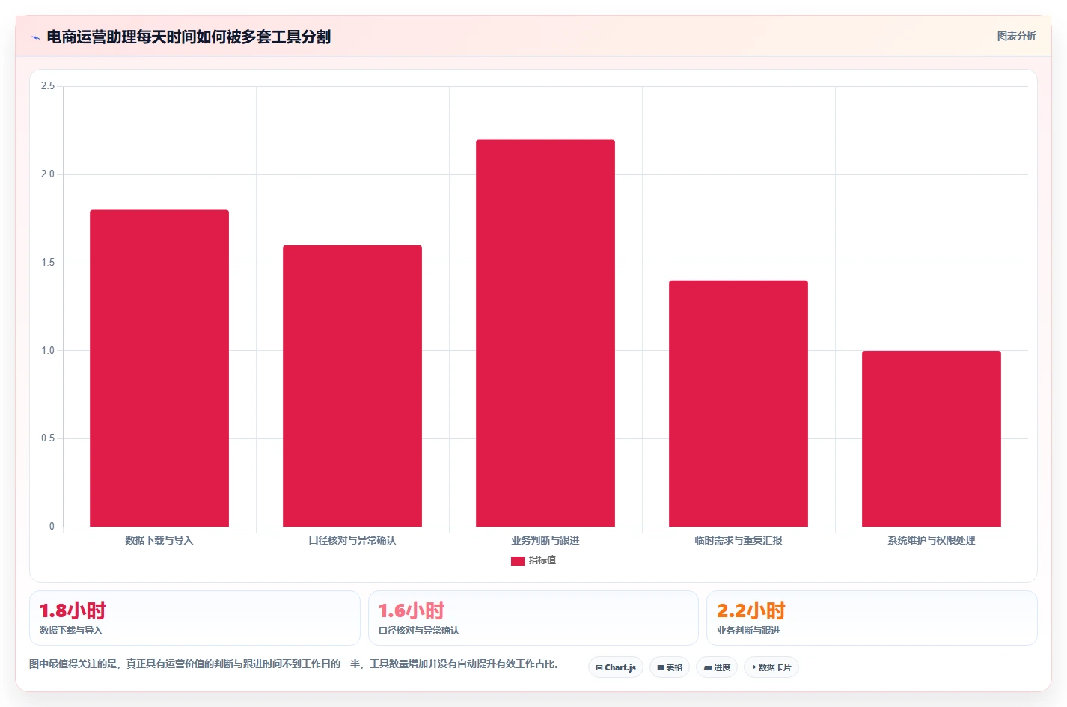Screen dimensions: 1067x707
Task: Click the 口径核对与异常确认 caption under 1.6小时
Action: point(419,631)
